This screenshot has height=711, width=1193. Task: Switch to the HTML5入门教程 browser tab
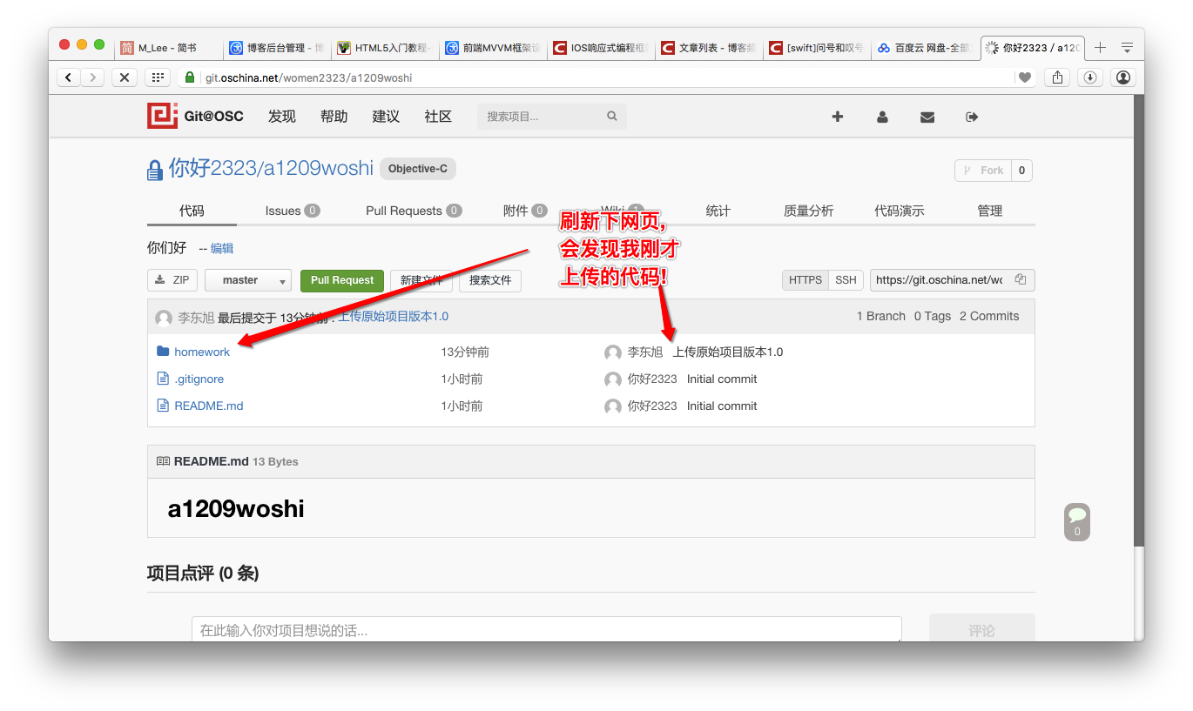point(384,48)
